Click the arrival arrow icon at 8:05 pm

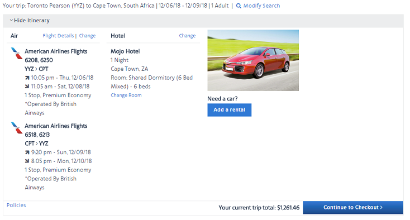[x=27, y=161]
